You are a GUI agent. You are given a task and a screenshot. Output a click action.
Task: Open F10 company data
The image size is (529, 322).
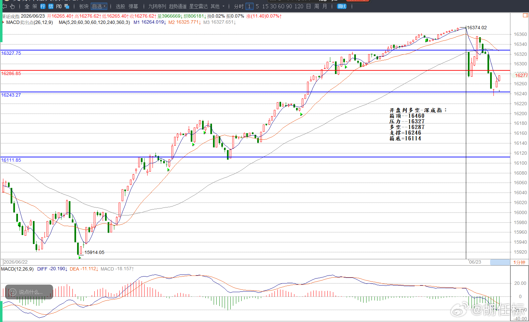[59, 6]
